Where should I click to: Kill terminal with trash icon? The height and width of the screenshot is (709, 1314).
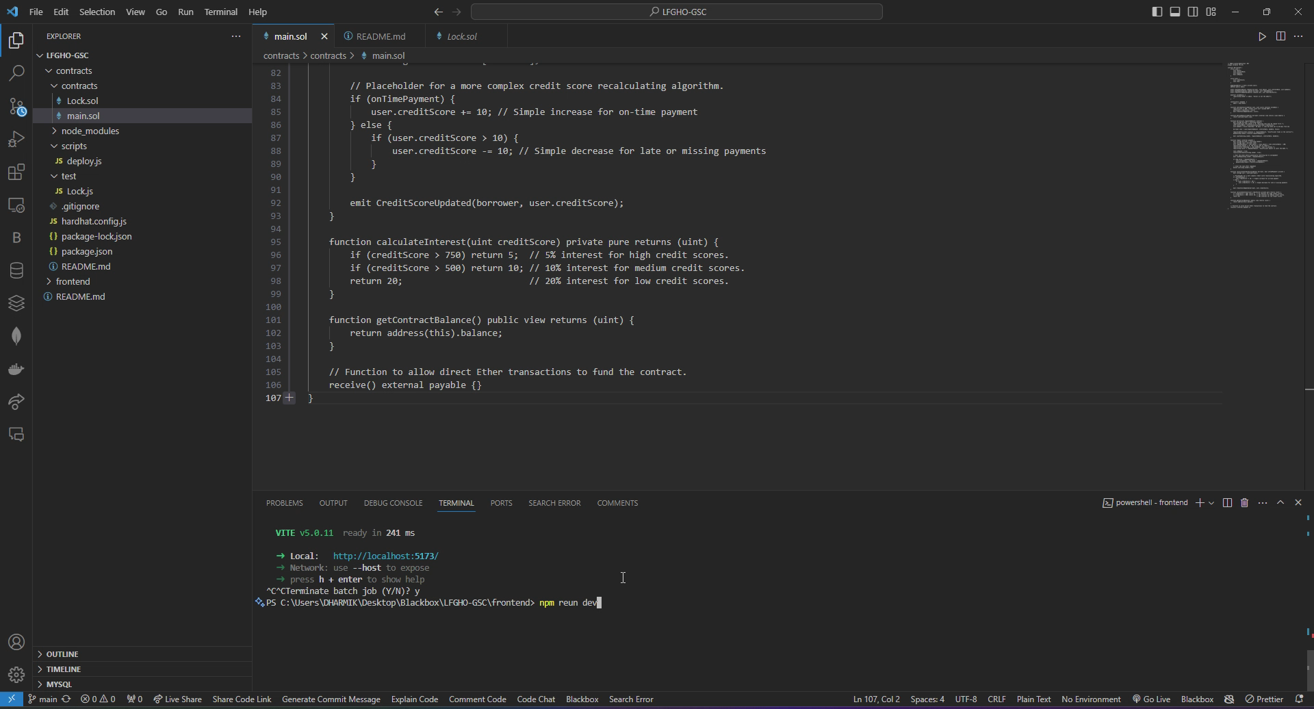tap(1245, 503)
